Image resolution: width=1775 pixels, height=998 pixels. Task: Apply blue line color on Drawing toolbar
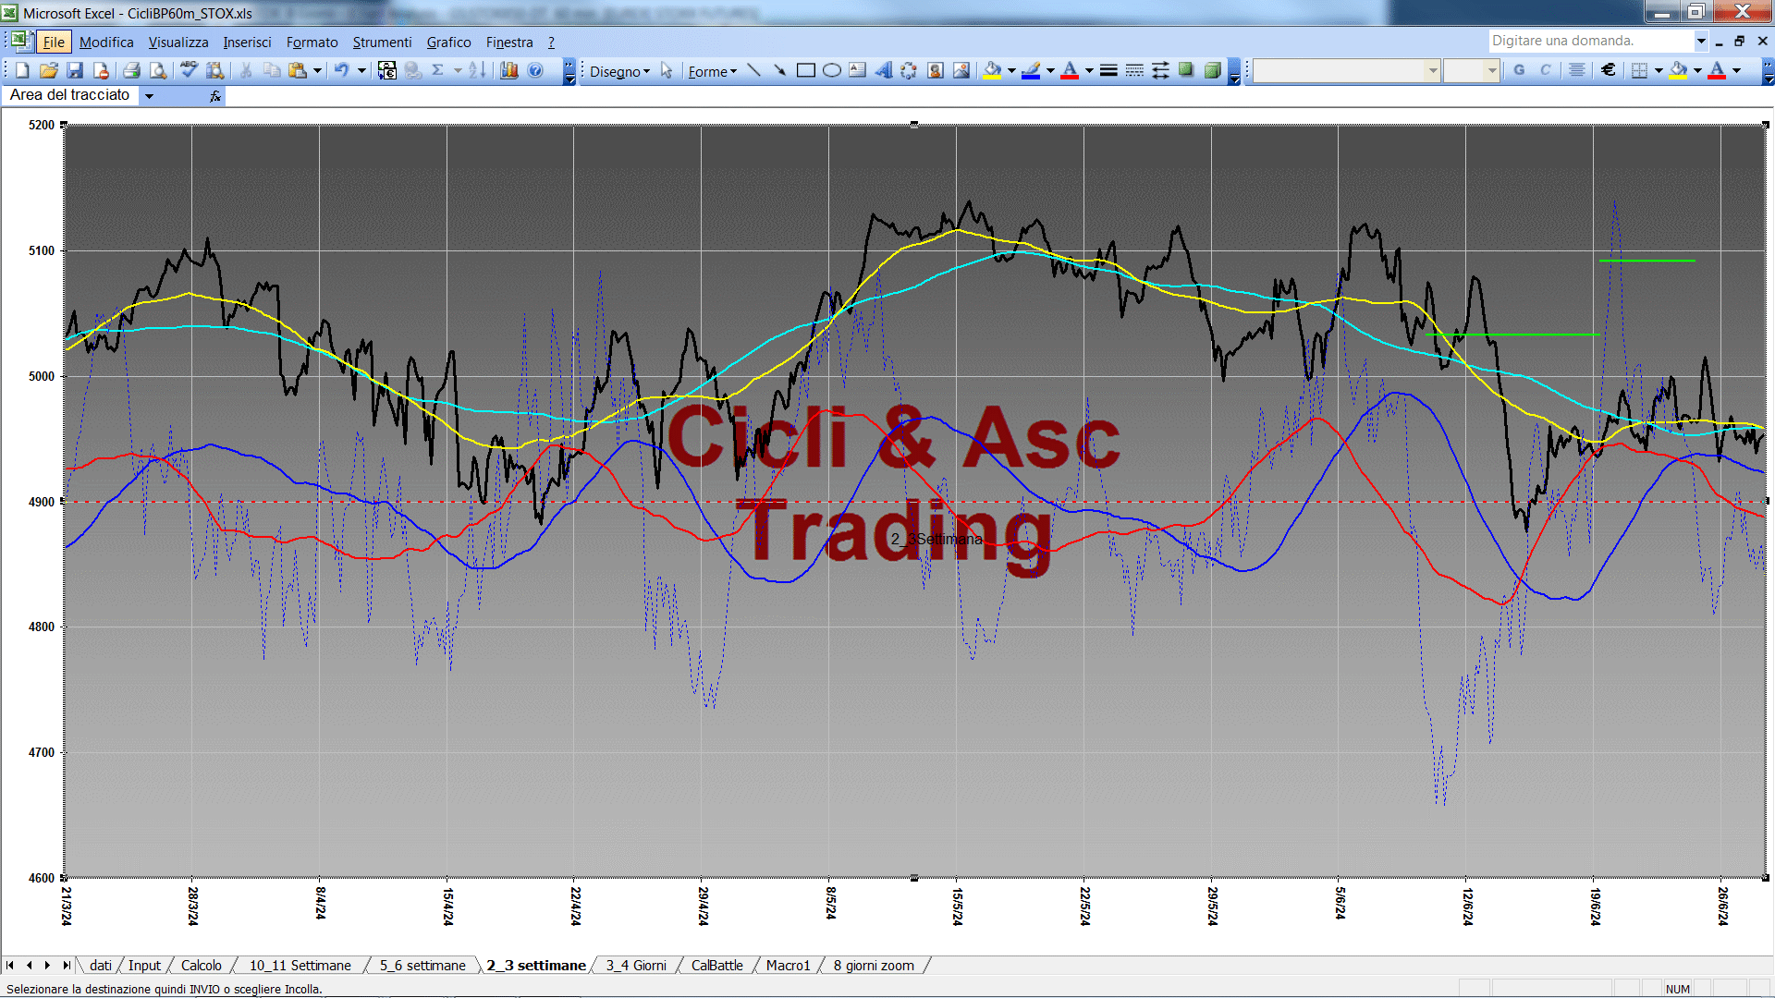[x=1031, y=70]
